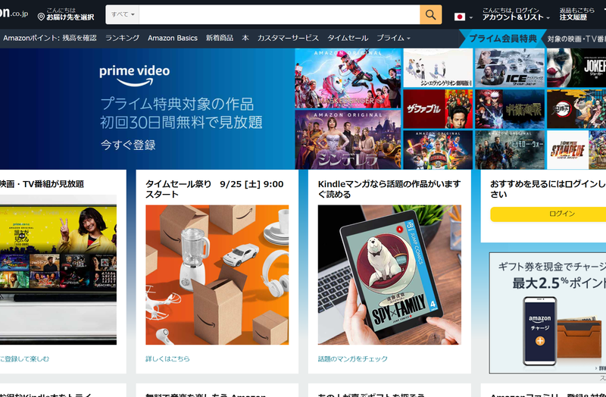The width and height of the screenshot is (606, 397).
Task: Open the 本 books nav item
Action: click(x=245, y=38)
